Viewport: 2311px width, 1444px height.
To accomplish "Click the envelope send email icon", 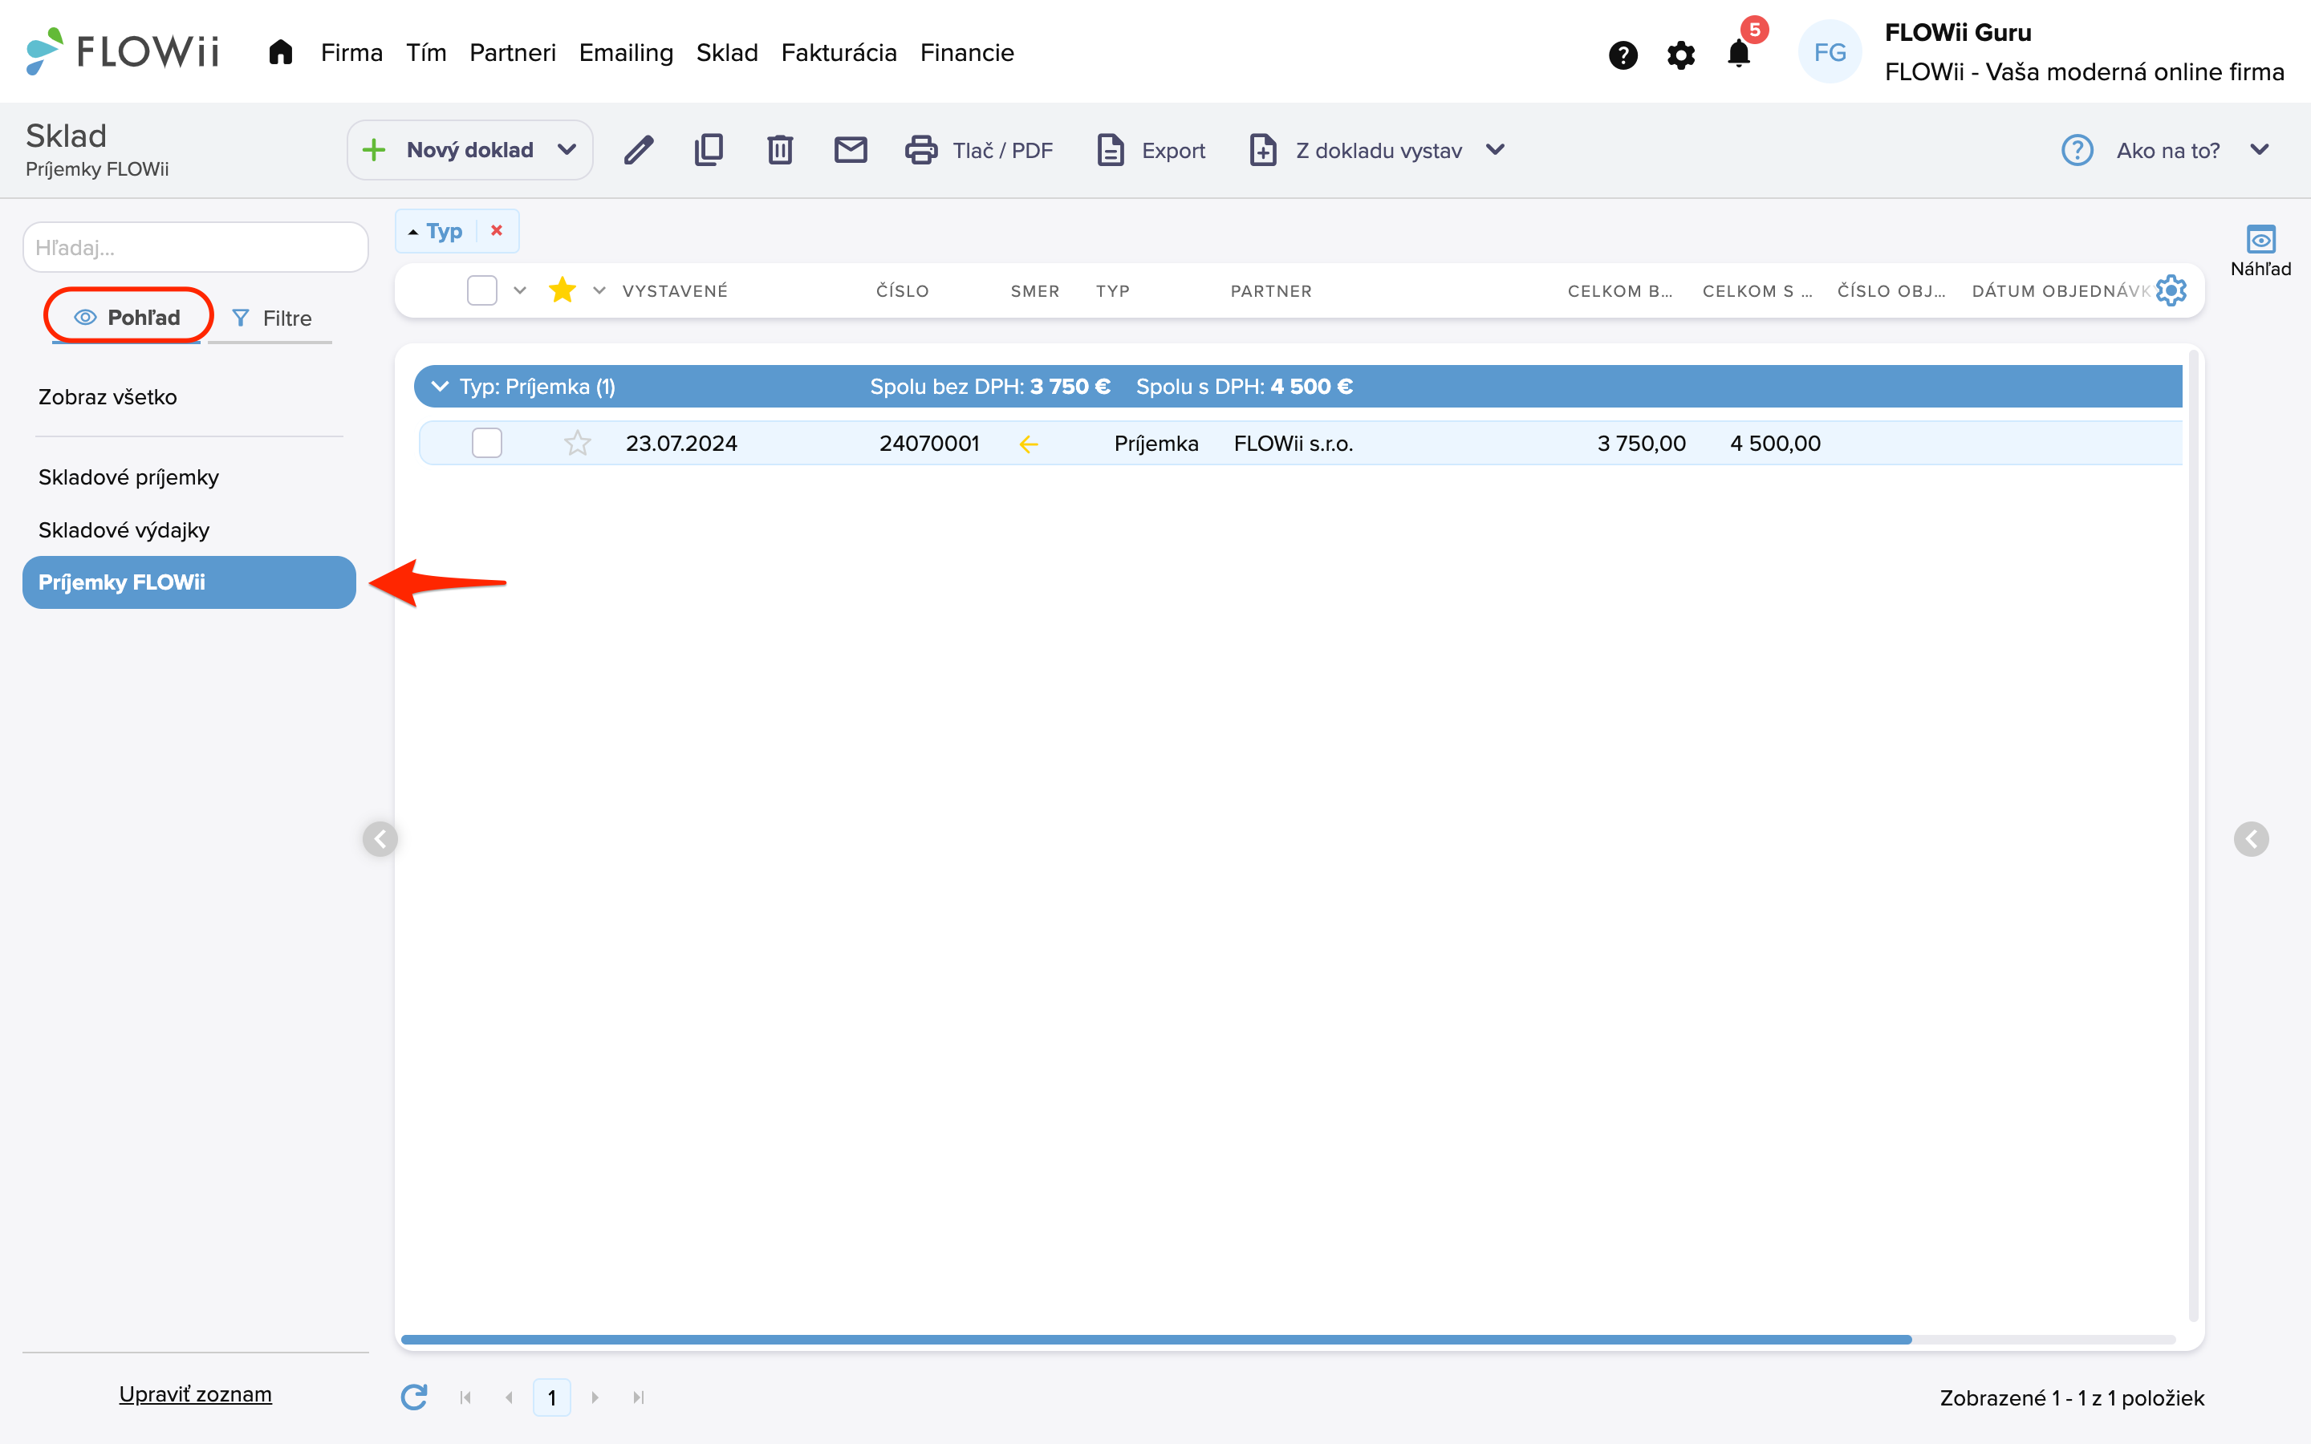I will click(850, 150).
